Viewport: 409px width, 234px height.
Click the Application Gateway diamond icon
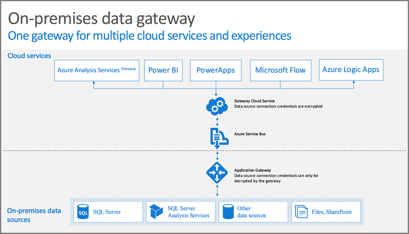click(217, 173)
